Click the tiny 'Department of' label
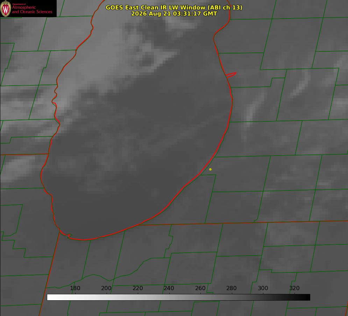The width and height of the screenshot is (348, 316). coord(19,4)
